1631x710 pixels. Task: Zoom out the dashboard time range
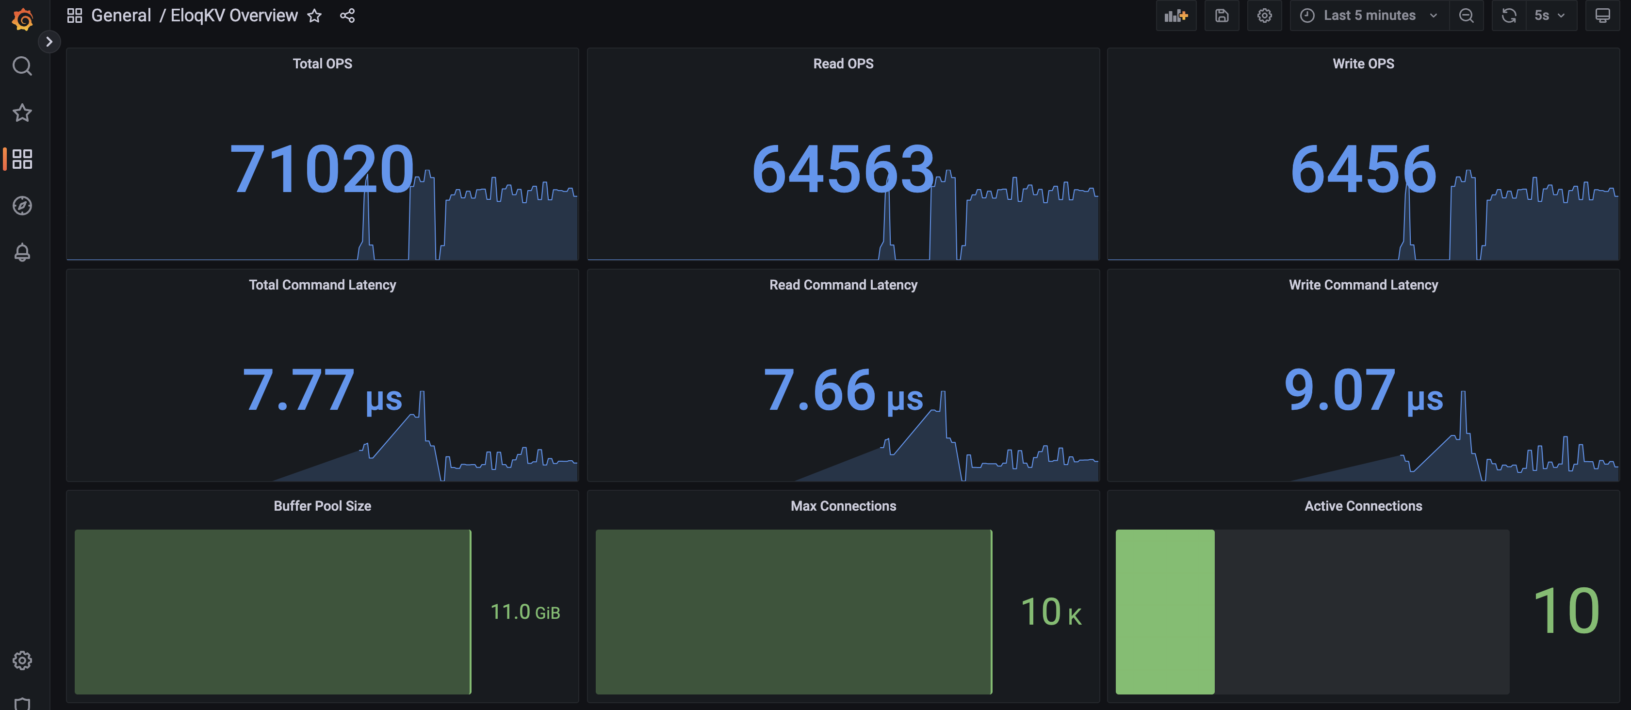[1467, 15]
